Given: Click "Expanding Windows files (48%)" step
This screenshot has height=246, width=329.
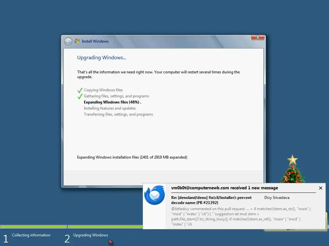Looking at the screenshot, I should [112, 102].
